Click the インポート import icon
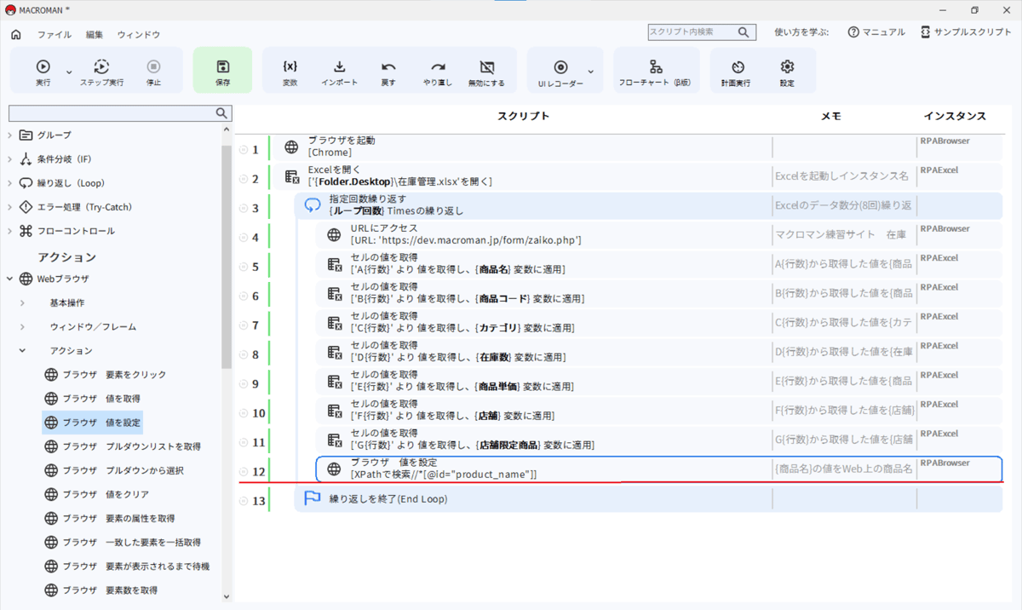This screenshot has width=1022, height=610. [339, 67]
